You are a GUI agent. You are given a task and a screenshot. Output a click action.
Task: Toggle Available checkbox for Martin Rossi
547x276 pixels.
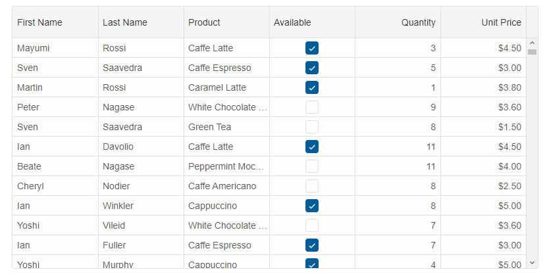point(312,87)
